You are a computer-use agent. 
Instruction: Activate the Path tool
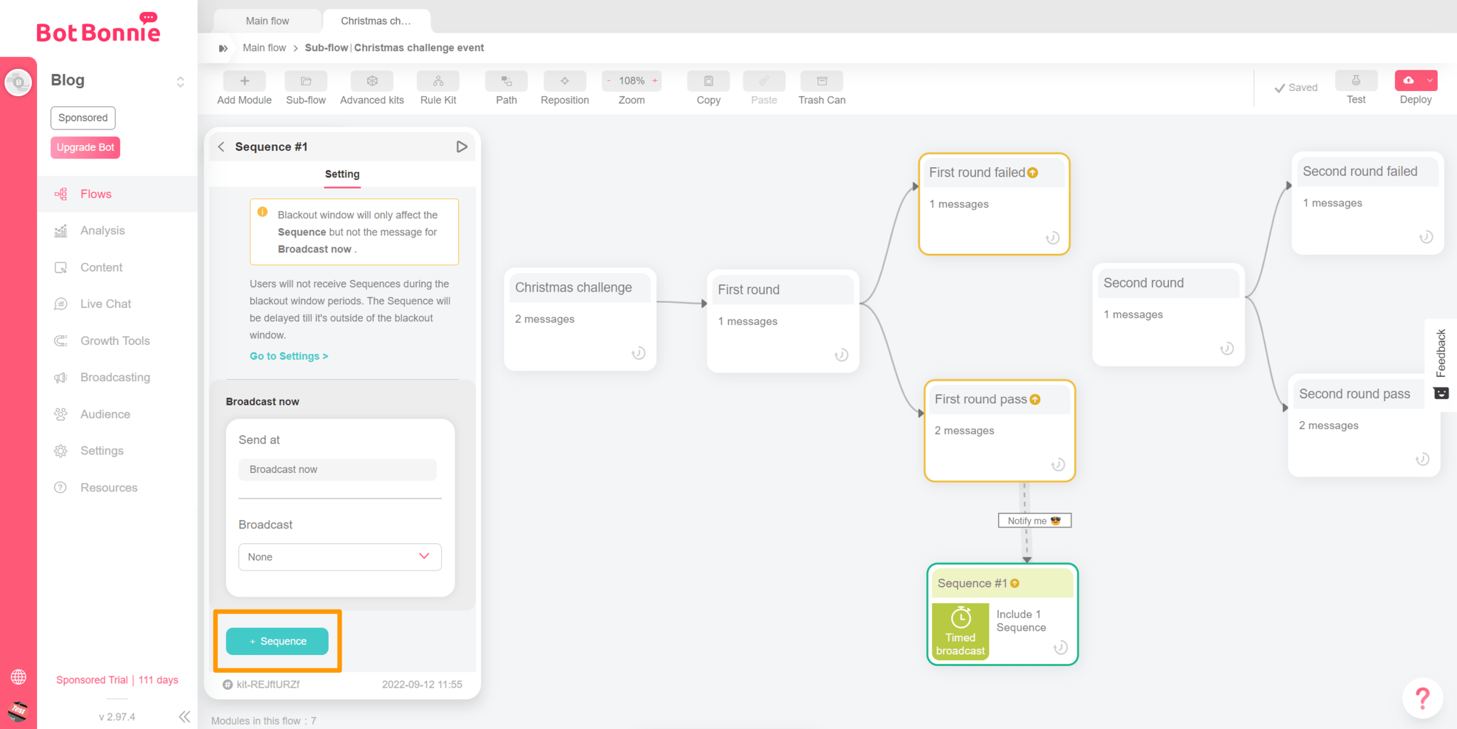pos(506,81)
